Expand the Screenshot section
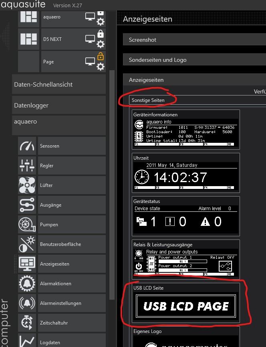This screenshot has height=347, width=266. 194,40
